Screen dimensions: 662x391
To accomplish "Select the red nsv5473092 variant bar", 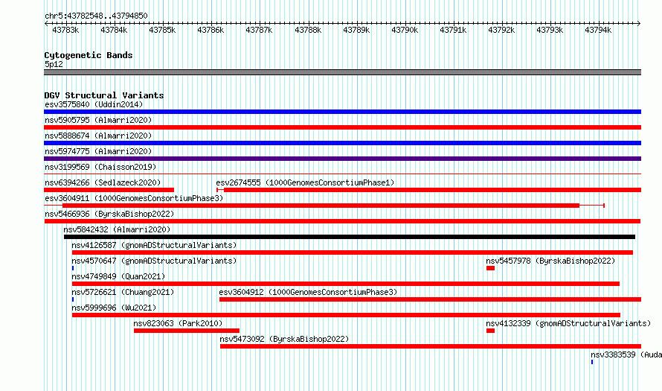I will tap(431, 346).
